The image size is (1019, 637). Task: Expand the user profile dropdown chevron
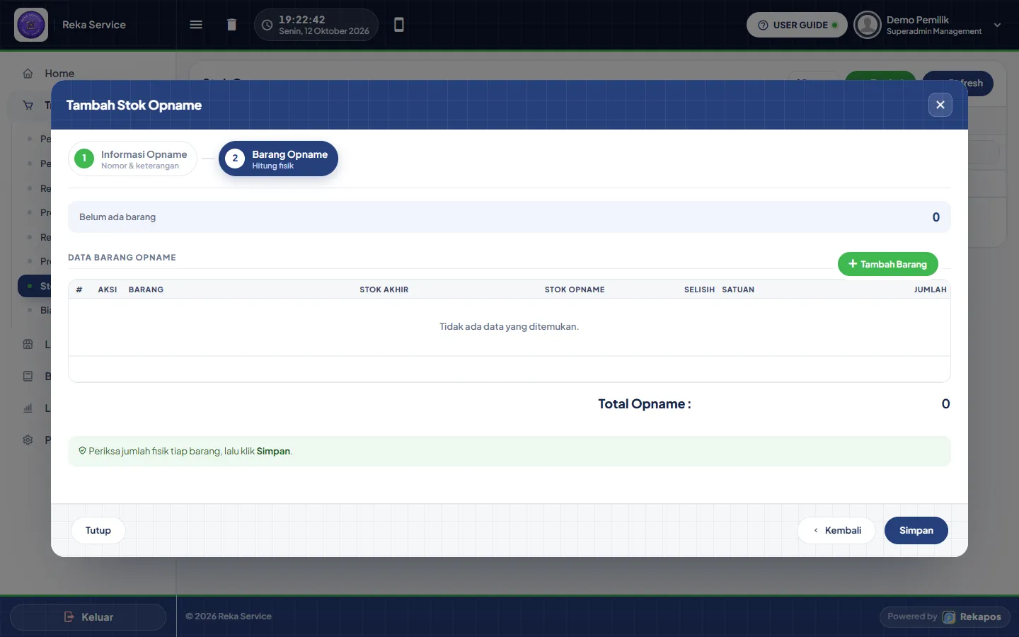coord(997,25)
